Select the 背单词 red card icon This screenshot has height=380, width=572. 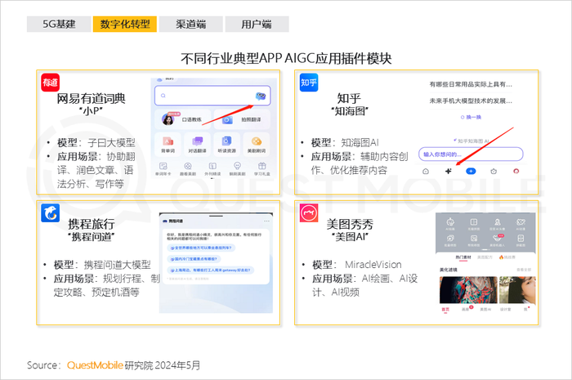[168, 141]
